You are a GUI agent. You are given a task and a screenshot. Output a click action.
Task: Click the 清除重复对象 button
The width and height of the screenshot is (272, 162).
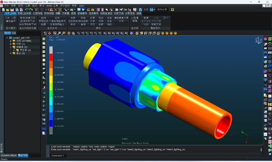[x=121, y=18]
